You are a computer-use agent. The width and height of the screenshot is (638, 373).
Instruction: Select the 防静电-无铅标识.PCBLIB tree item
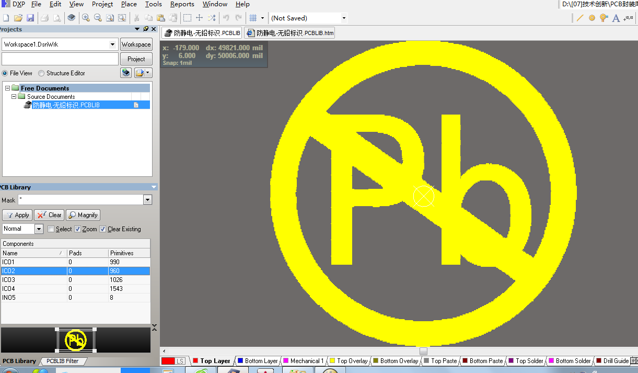click(x=66, y=105)
